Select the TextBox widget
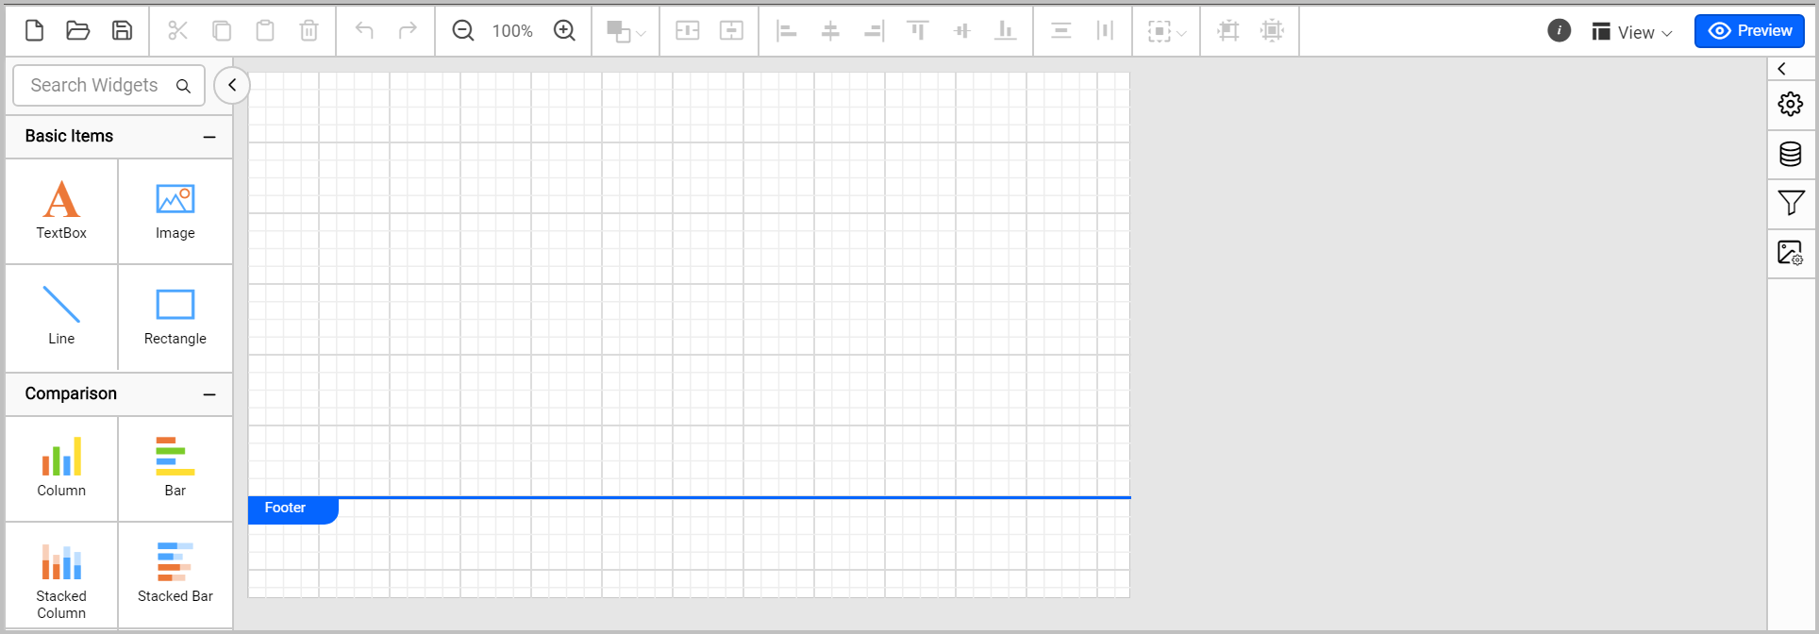This screenshot has height=634, width=1819. (x=61, y=210)
